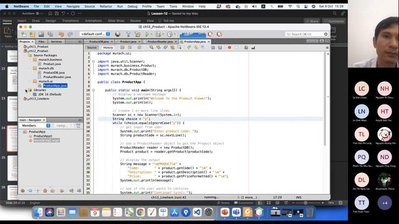The height and width of the screenshot is (224, 399).
Task: Switch to the ProductReader.java editor tab
Action: 160,42
